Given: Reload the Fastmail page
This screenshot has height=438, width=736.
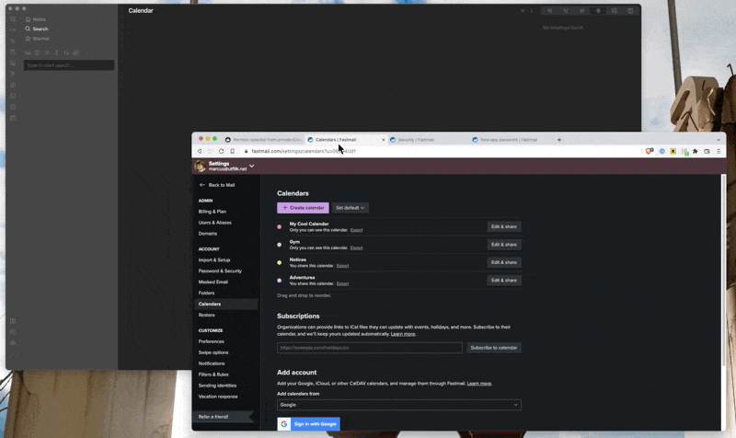Looking at the screenshot, I should (x=221, y=151).
